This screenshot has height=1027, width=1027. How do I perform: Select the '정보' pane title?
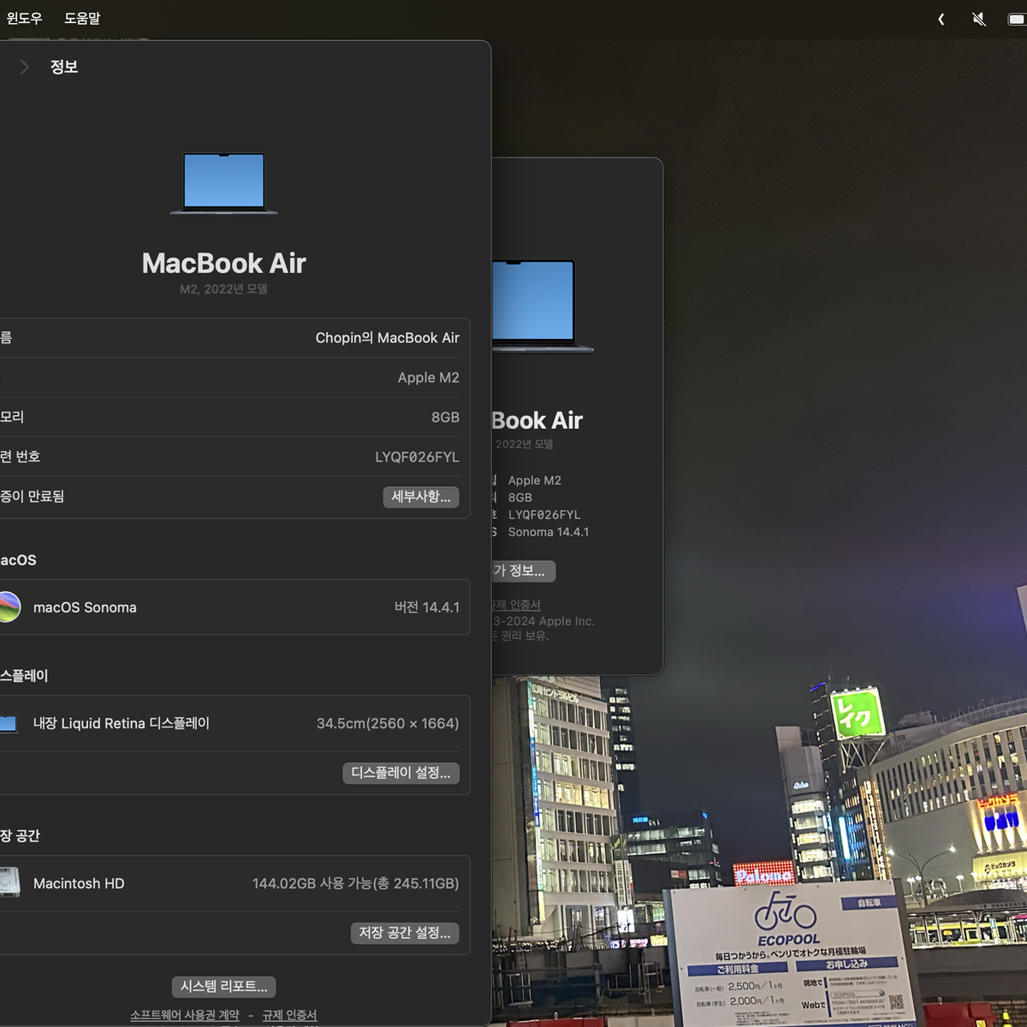click(64, 67)
